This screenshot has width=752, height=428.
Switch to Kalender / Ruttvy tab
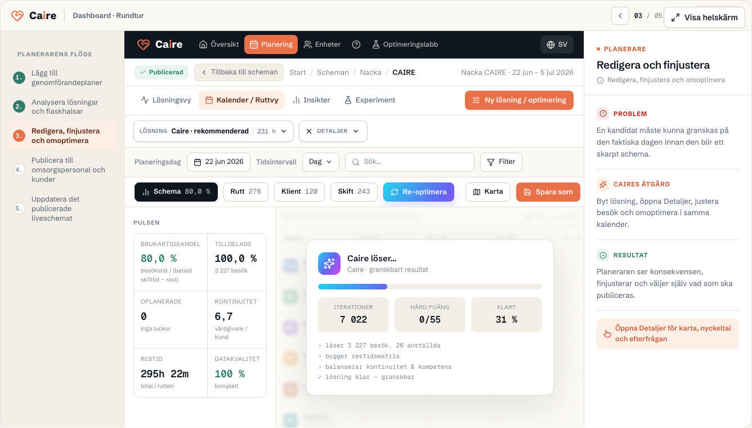pyautogui.click(x=241, y=100)
